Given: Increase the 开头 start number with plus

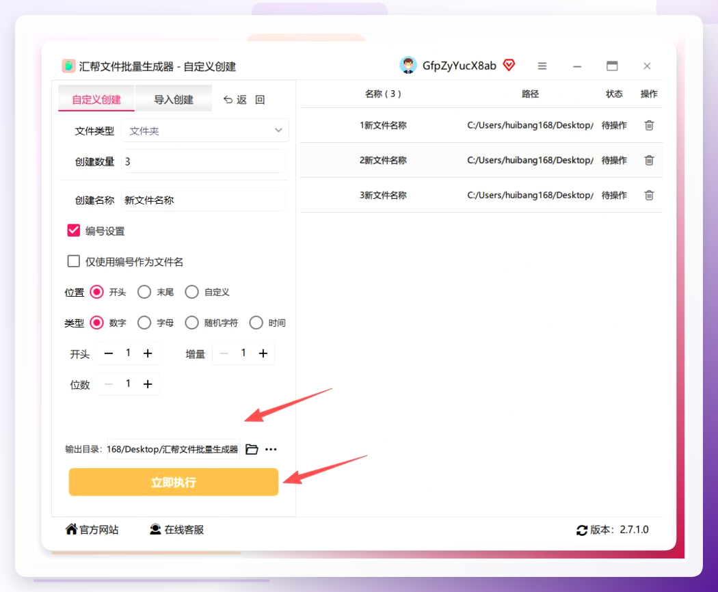Looking at the screenshot, I should pos(148,353).
